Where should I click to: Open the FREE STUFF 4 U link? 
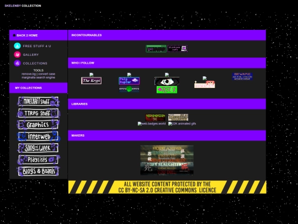coord(37,46)
